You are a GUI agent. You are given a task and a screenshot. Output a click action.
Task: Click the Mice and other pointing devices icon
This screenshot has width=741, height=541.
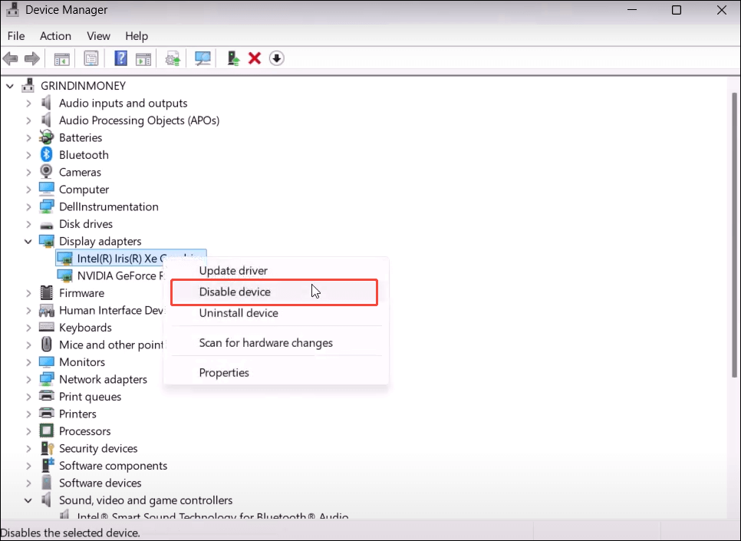[46, 345]
